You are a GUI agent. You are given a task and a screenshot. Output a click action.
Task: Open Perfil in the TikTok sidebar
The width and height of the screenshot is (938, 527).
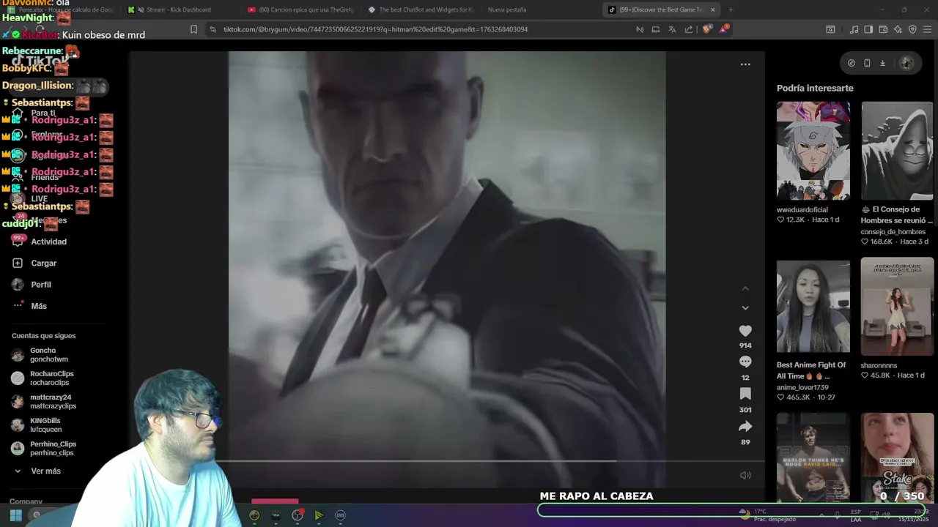point(41,285)
